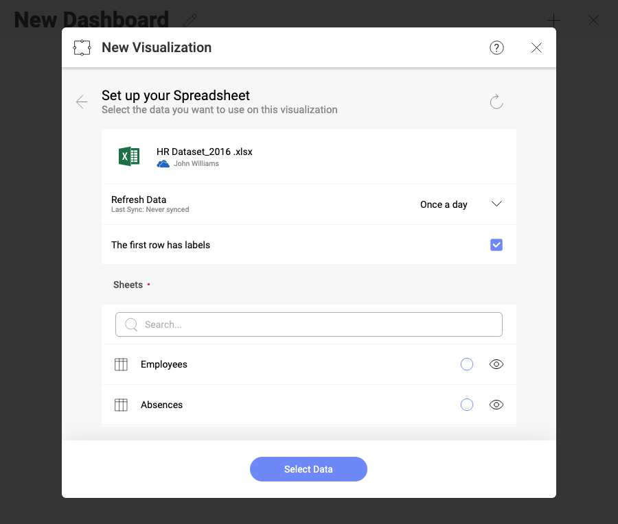Click the Employees sheet row label
The image size is (618, 524).
[164, 364]
